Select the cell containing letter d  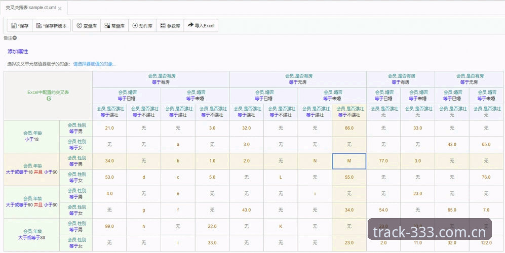(x=144, y=178)
